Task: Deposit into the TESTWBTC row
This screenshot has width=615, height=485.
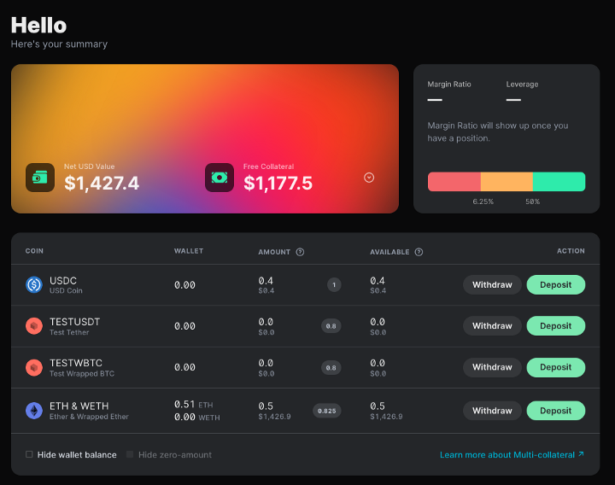Action: click(x=556, y=367)
